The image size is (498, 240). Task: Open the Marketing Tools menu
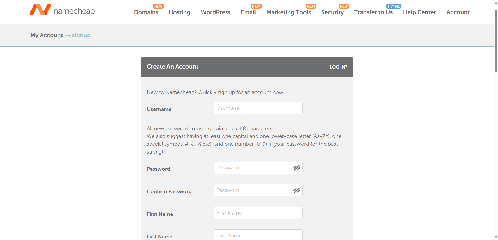coord(289,12)
